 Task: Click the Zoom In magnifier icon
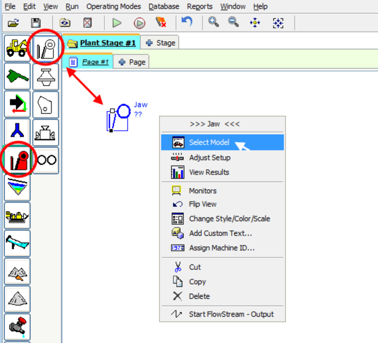[213, 22]
